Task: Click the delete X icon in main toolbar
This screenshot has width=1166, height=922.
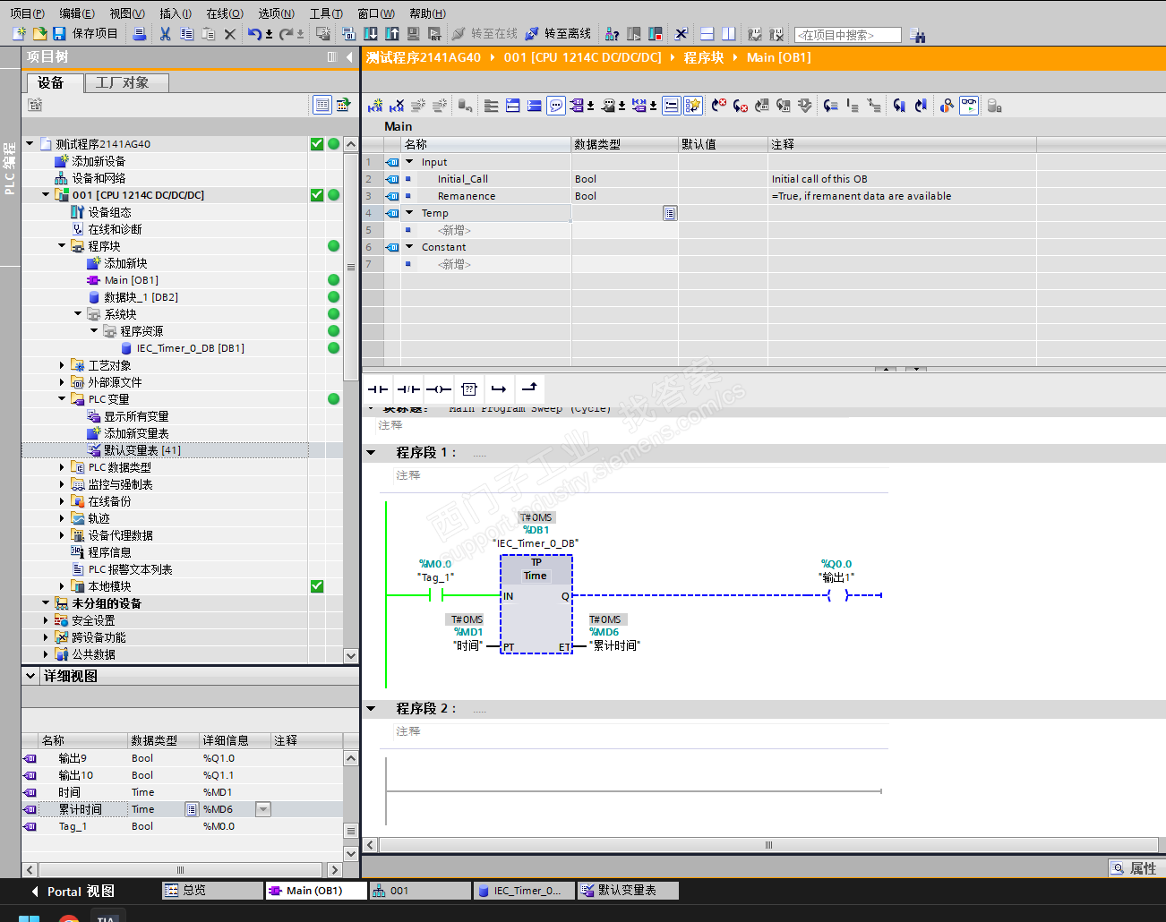Action: [x=230, y=34]
